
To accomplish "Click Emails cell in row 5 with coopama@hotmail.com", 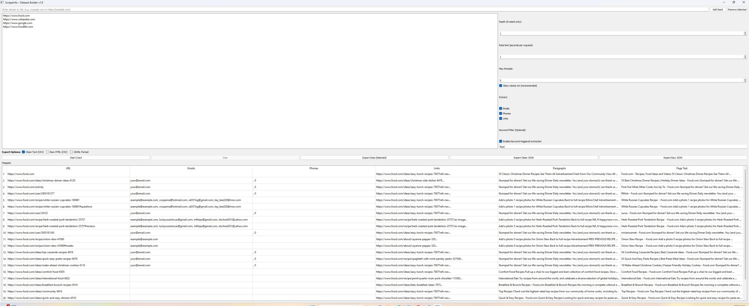I will 191,200.
